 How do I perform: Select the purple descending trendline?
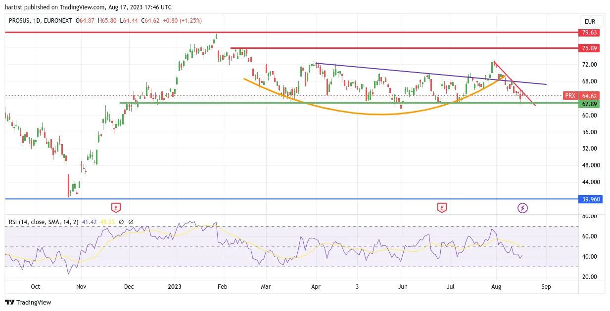(430, 74)
